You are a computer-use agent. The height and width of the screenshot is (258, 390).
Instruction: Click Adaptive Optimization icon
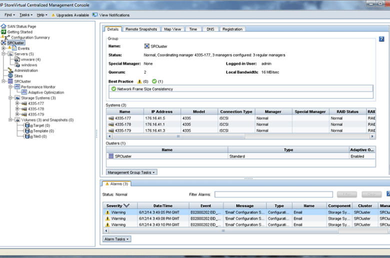[x=24, y=92]
